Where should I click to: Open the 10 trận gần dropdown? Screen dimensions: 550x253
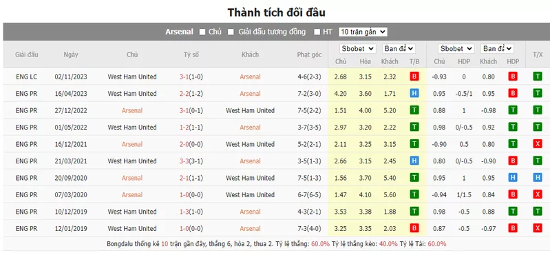point(363,32)
